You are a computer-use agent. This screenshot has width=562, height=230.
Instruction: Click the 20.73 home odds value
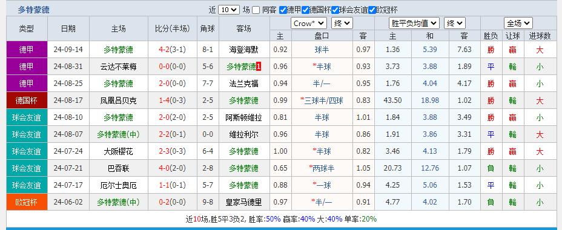click(392, 168)
